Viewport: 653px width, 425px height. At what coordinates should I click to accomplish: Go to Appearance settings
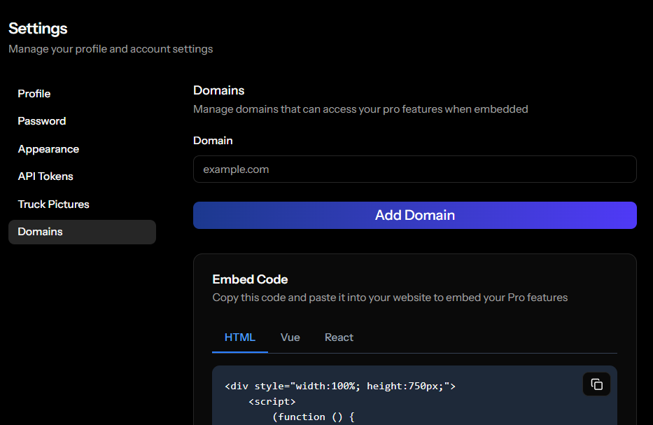pyautogui.click(x=48, y=148)
